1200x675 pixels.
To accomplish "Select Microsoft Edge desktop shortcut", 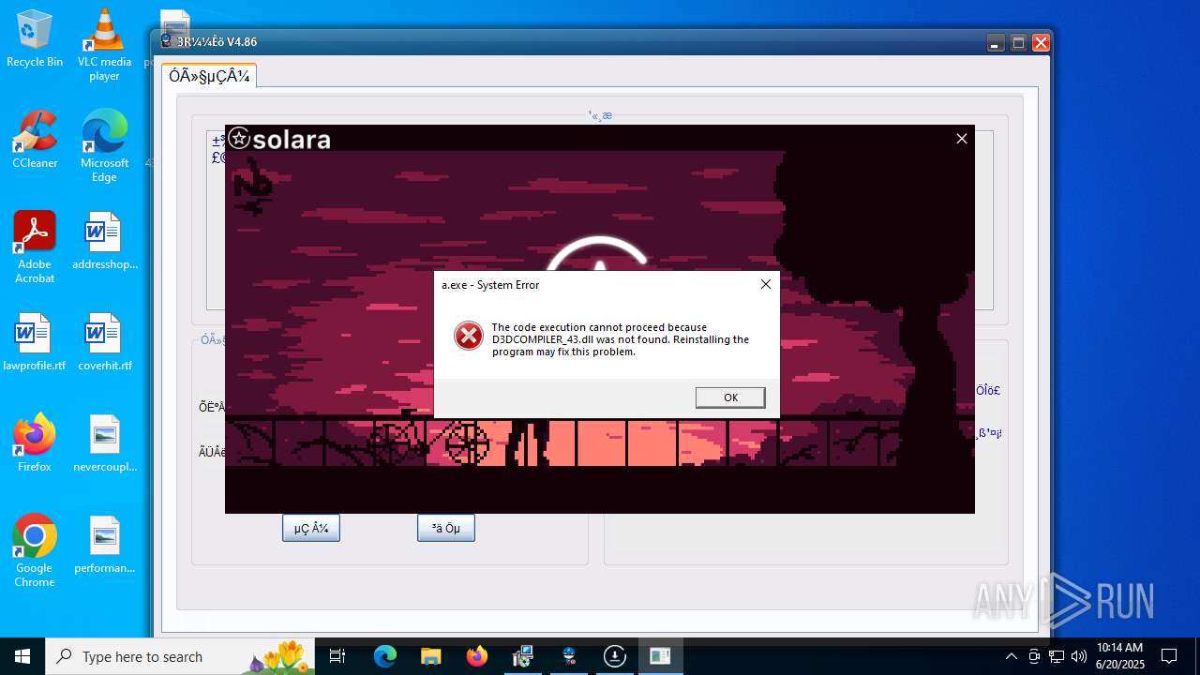I will [104, 146].
